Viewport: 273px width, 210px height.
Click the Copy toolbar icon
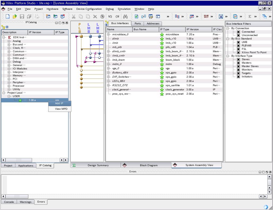tap(81, 16)
